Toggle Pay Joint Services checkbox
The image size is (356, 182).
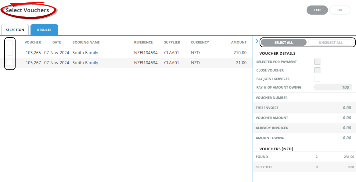click(x=317, y=79)
